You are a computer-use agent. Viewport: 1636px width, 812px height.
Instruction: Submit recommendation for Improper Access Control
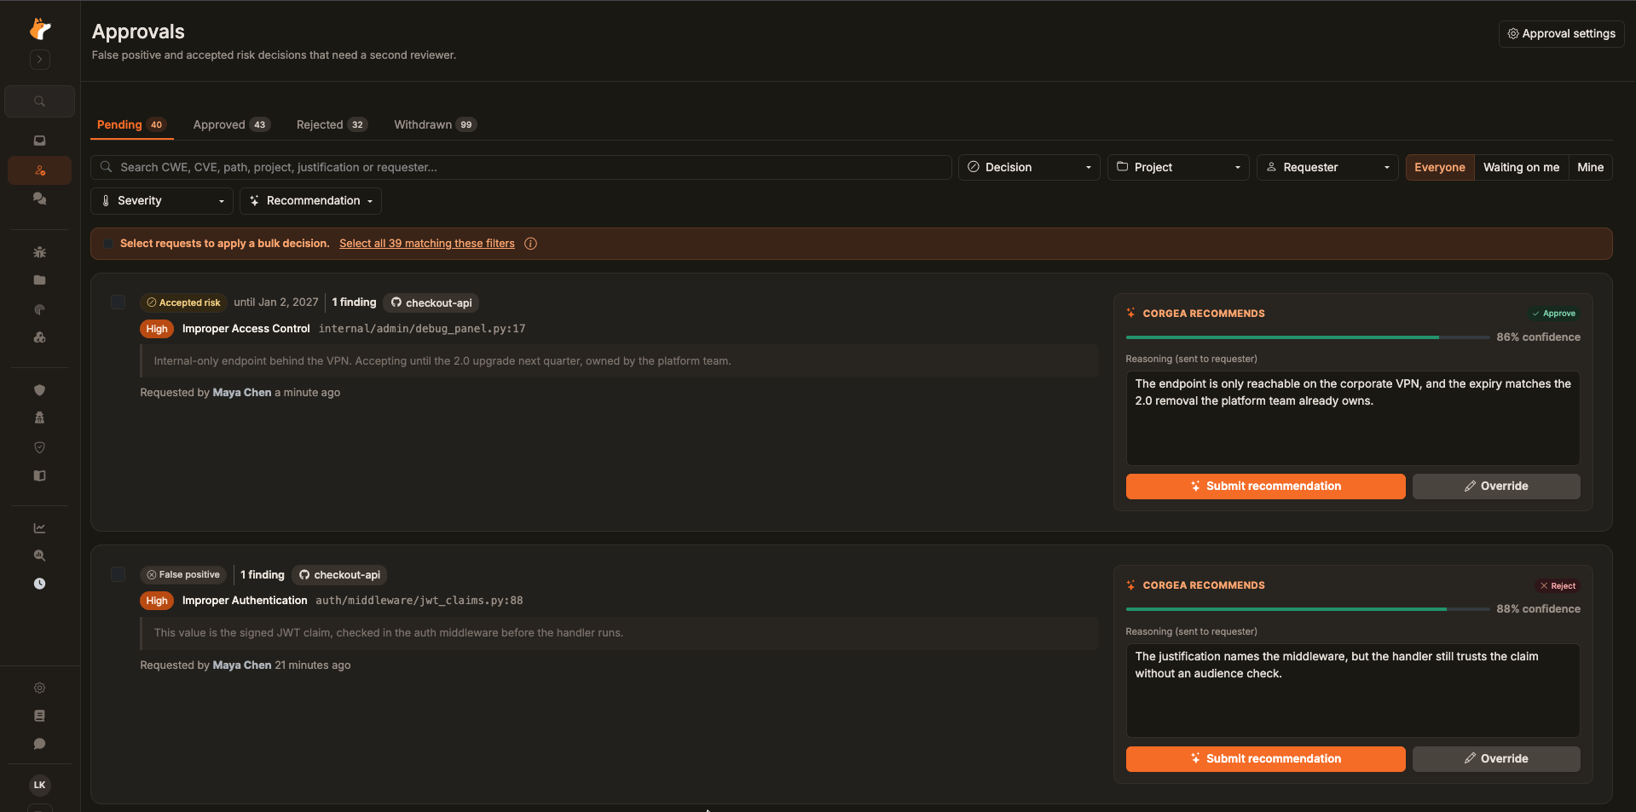1265,487
